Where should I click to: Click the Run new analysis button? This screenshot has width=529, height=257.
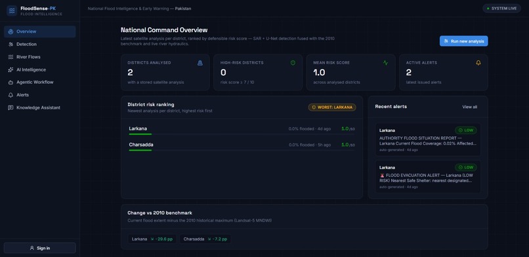463,41
